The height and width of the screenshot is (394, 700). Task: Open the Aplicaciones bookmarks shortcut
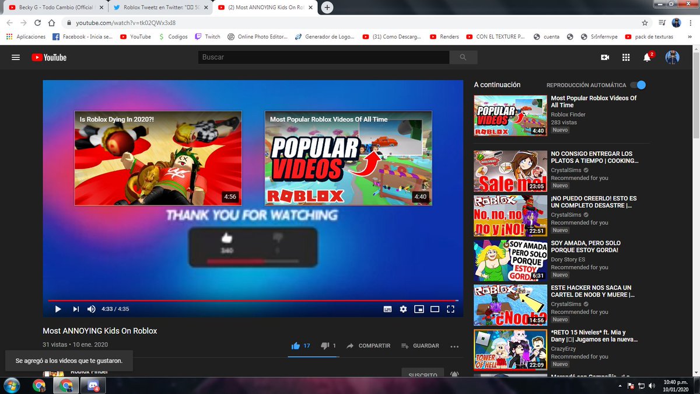pos(26,36)
